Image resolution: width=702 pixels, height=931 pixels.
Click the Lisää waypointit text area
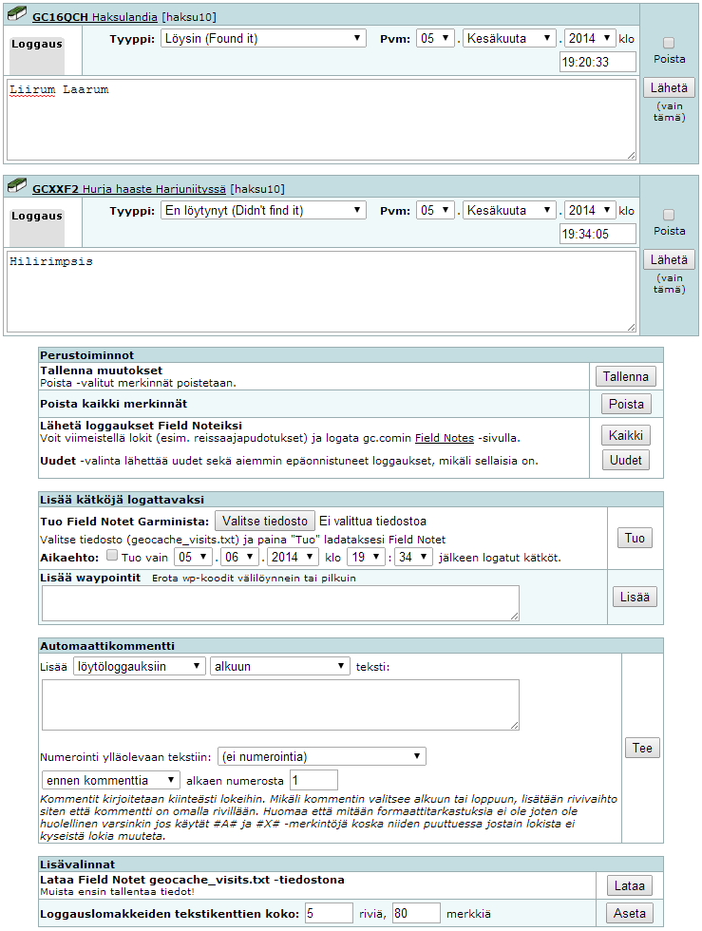(x=280, y=603)
